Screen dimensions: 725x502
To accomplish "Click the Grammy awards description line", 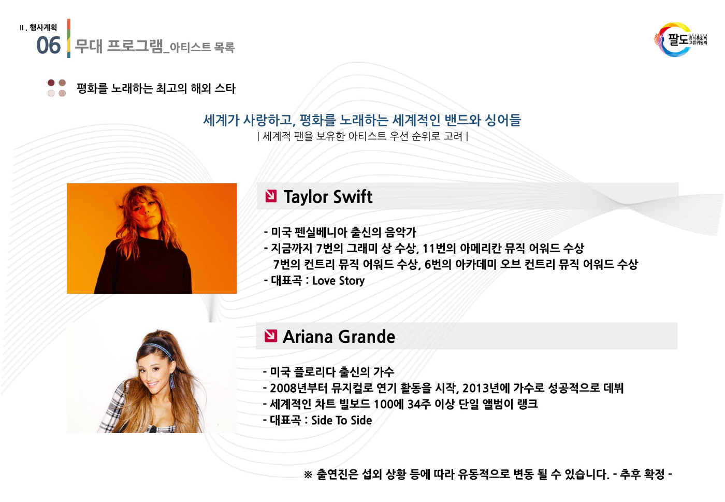I will click(x=424, y=249).
